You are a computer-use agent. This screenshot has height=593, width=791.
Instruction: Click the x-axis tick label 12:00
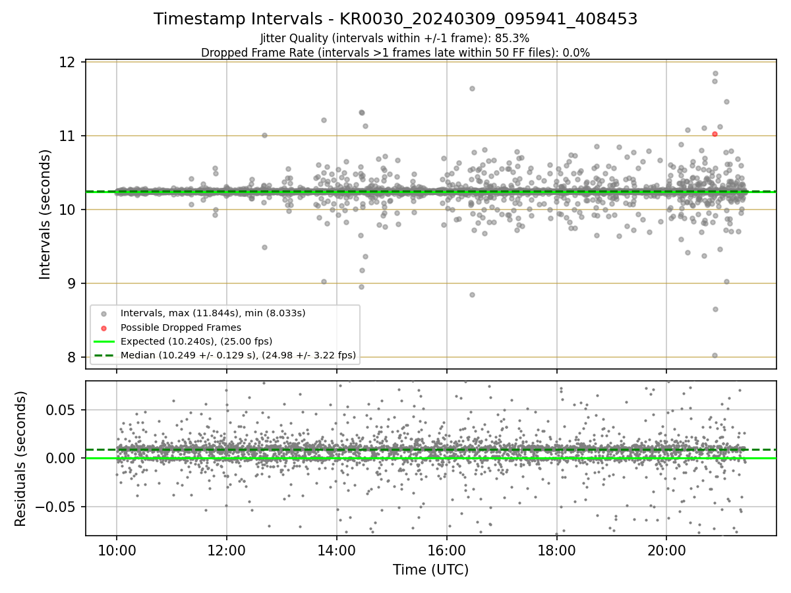click(x=227, y=550)
